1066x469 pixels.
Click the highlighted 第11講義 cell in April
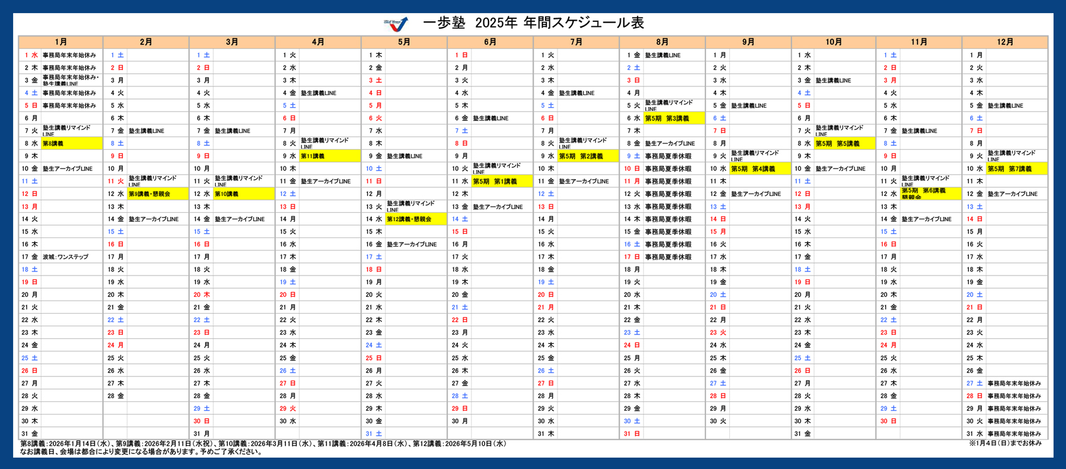coord(329,156)
